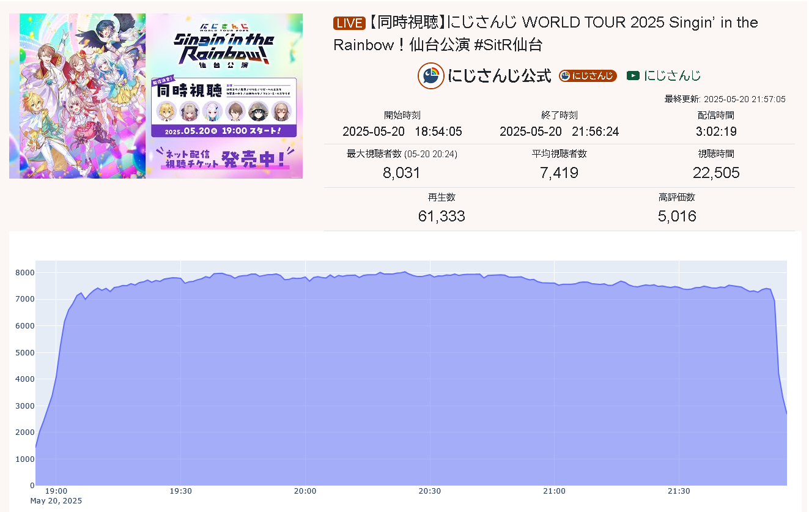This screenshot has height=512, width=809.
Task: Click the y-axis label 4000
Action: click(24, 379)
